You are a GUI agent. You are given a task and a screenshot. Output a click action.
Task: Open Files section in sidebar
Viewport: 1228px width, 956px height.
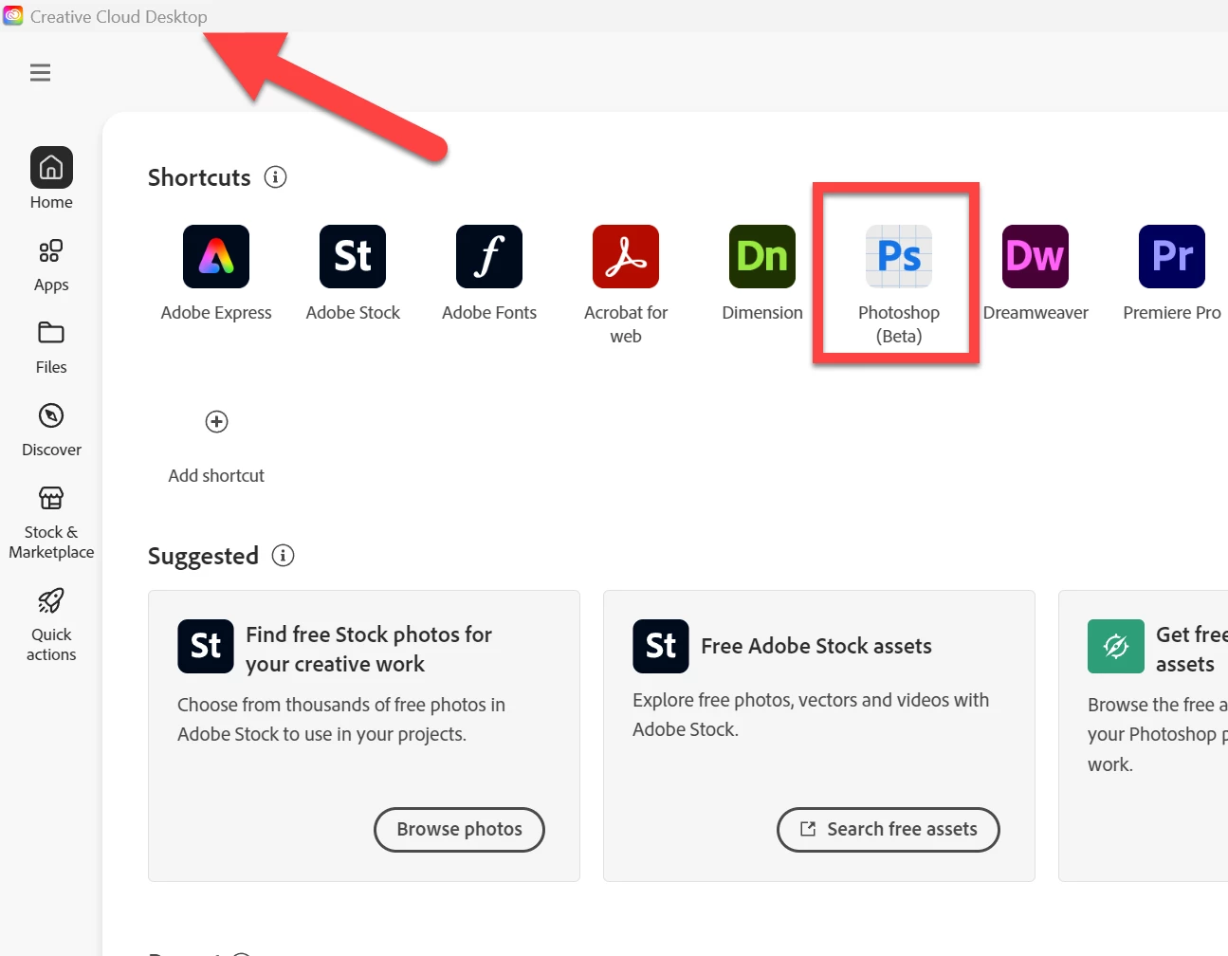pyautogui.click(x=51, y=348)
